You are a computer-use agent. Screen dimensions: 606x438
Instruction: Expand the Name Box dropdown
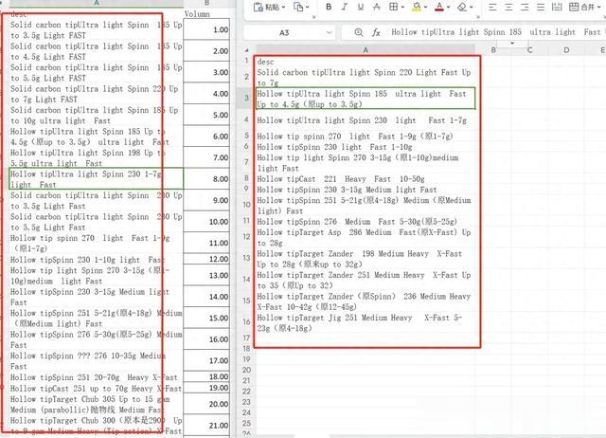(329, 32)
